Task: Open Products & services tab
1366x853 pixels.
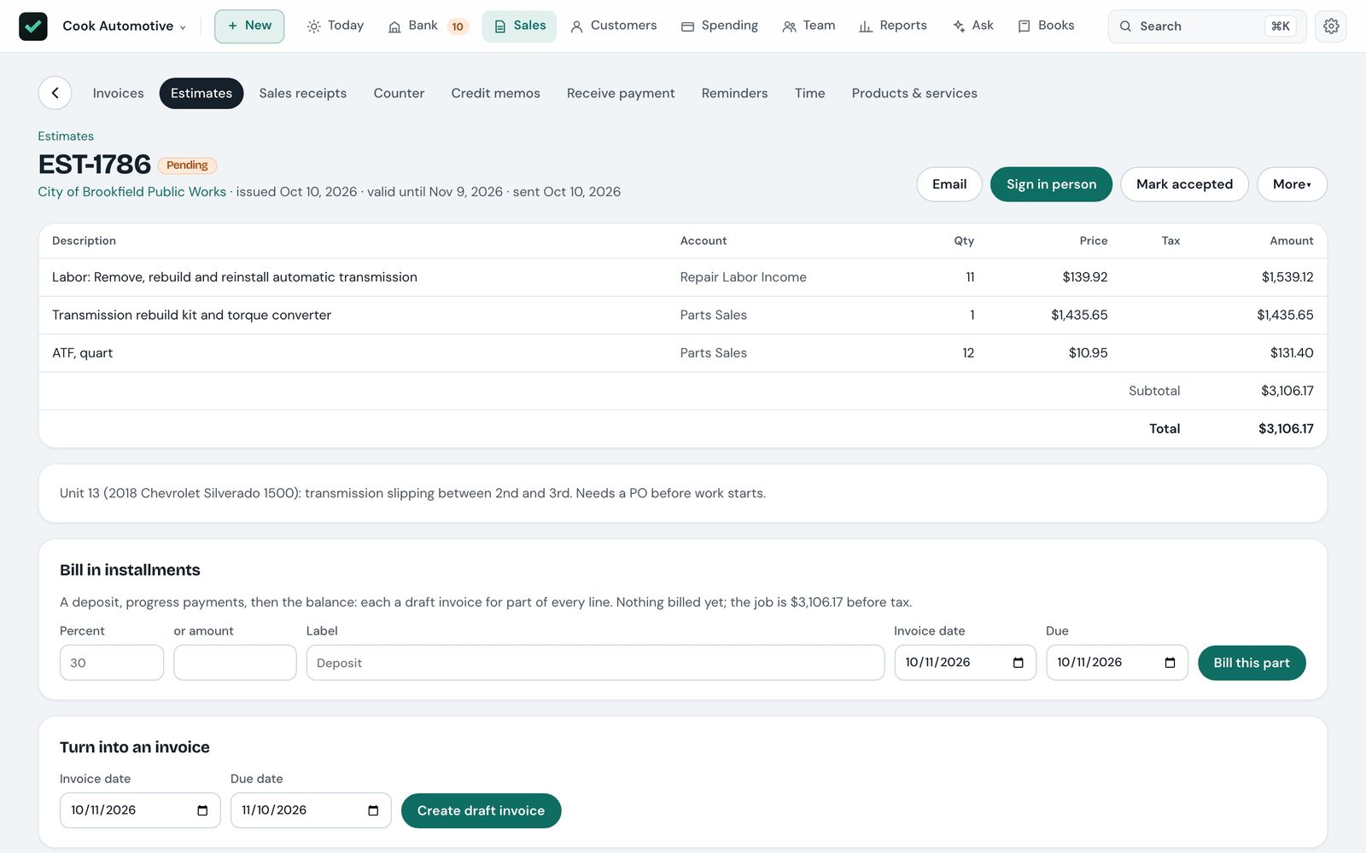Action: tap(914, 93)
